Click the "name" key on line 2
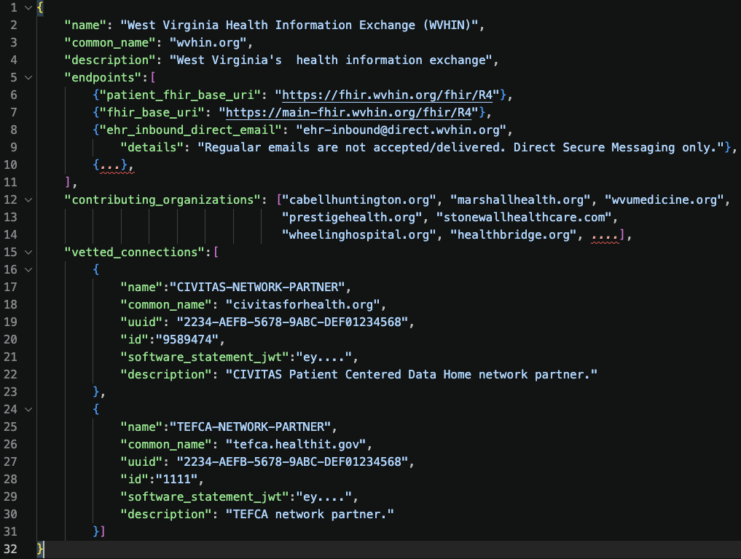Viewport: 741px width, 559px height. tap(85, 25)
